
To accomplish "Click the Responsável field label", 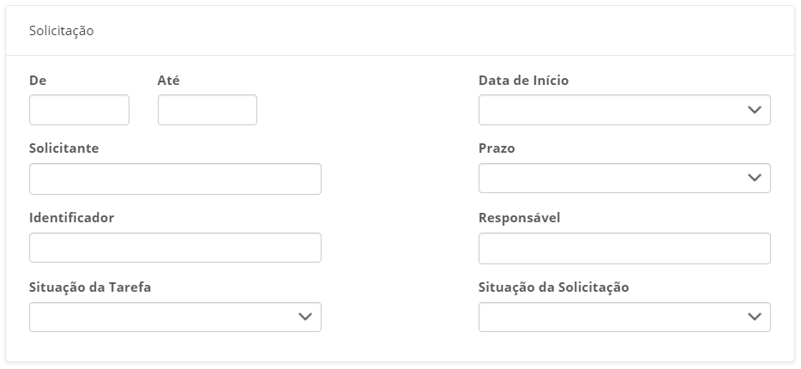I will (519, 218).
